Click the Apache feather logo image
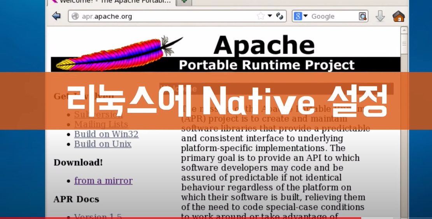This screenshot has height=219, width=432. pyautogui.click(x=119, y=53)
